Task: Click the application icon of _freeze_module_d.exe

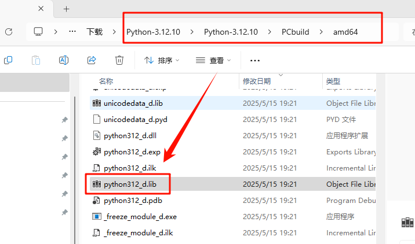Action: tap(97, 217)
